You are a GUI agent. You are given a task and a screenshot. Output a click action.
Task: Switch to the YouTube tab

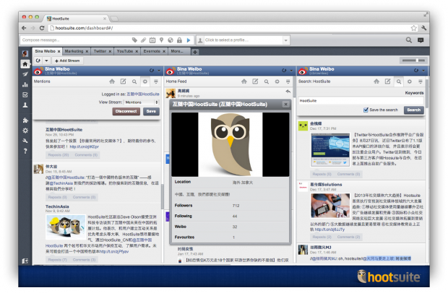point(125,51)
